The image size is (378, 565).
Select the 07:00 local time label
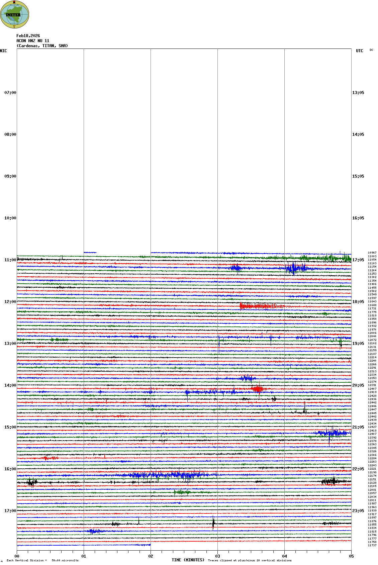10,93
